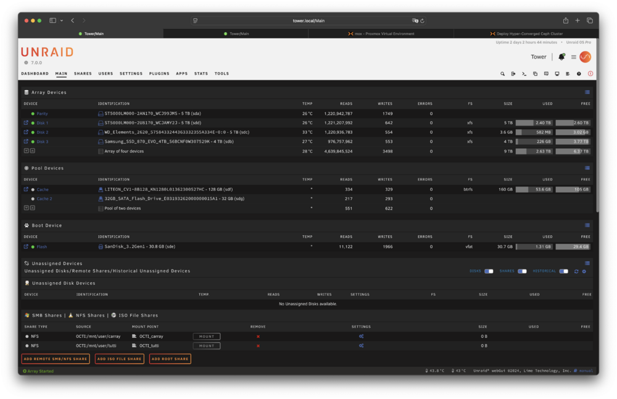The height and width of the screenshot is (399, 617).
Task: Toggle the HISTORICAL switch
Action: [x=564, y=271]
